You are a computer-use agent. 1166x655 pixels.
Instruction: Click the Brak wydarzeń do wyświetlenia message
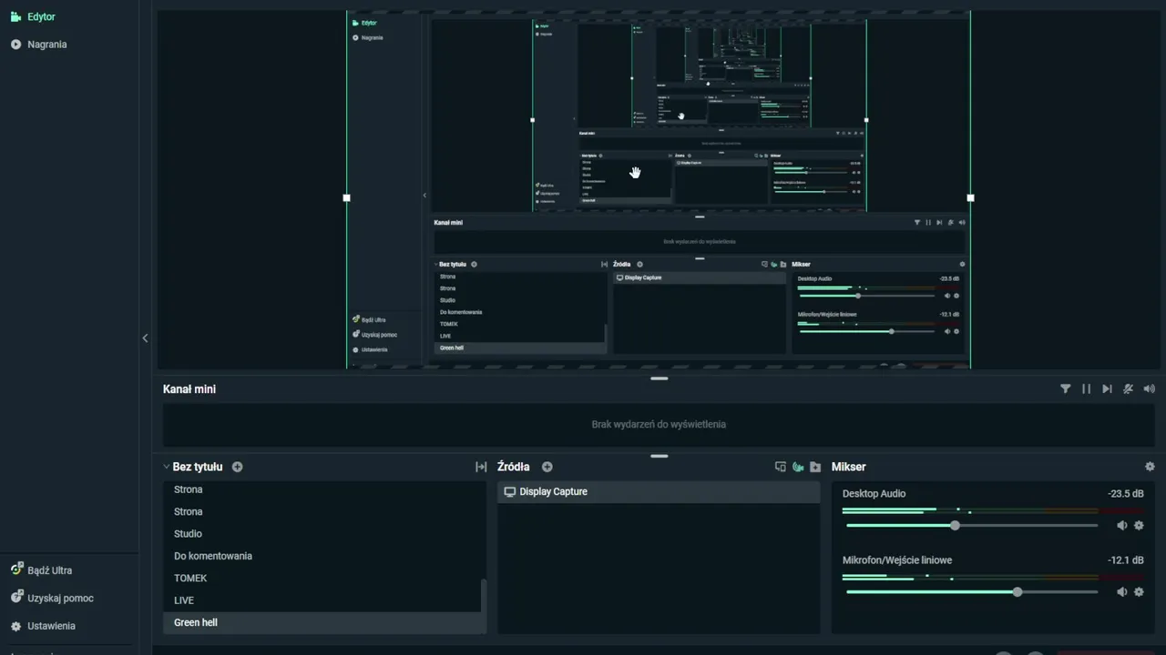tap(659, 424)
